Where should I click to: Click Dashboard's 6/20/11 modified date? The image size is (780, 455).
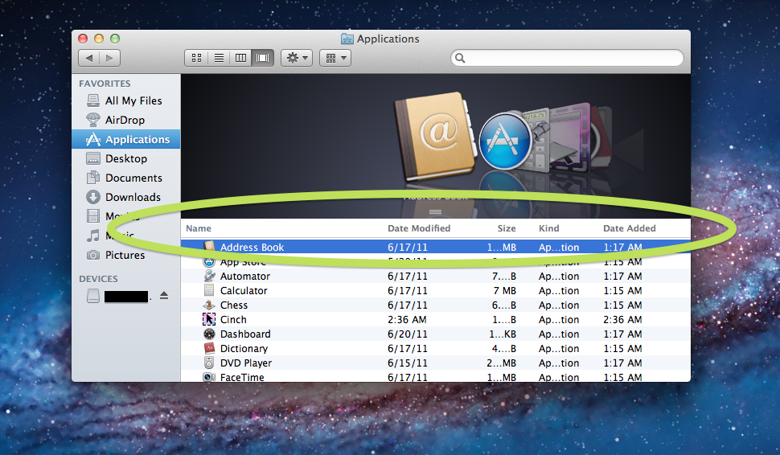coord(408,334)
